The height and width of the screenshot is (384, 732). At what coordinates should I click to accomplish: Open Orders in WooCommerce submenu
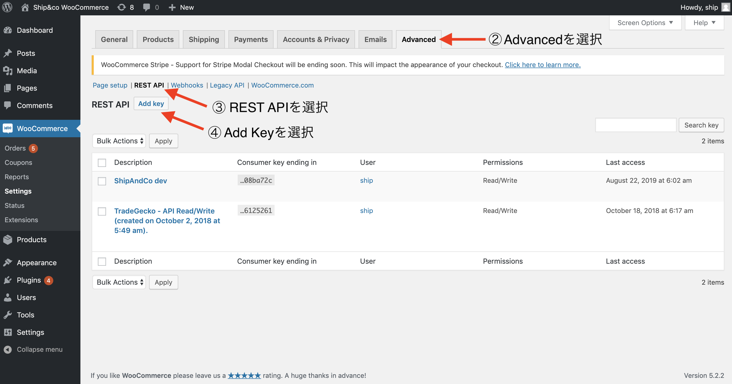point(15,148)
